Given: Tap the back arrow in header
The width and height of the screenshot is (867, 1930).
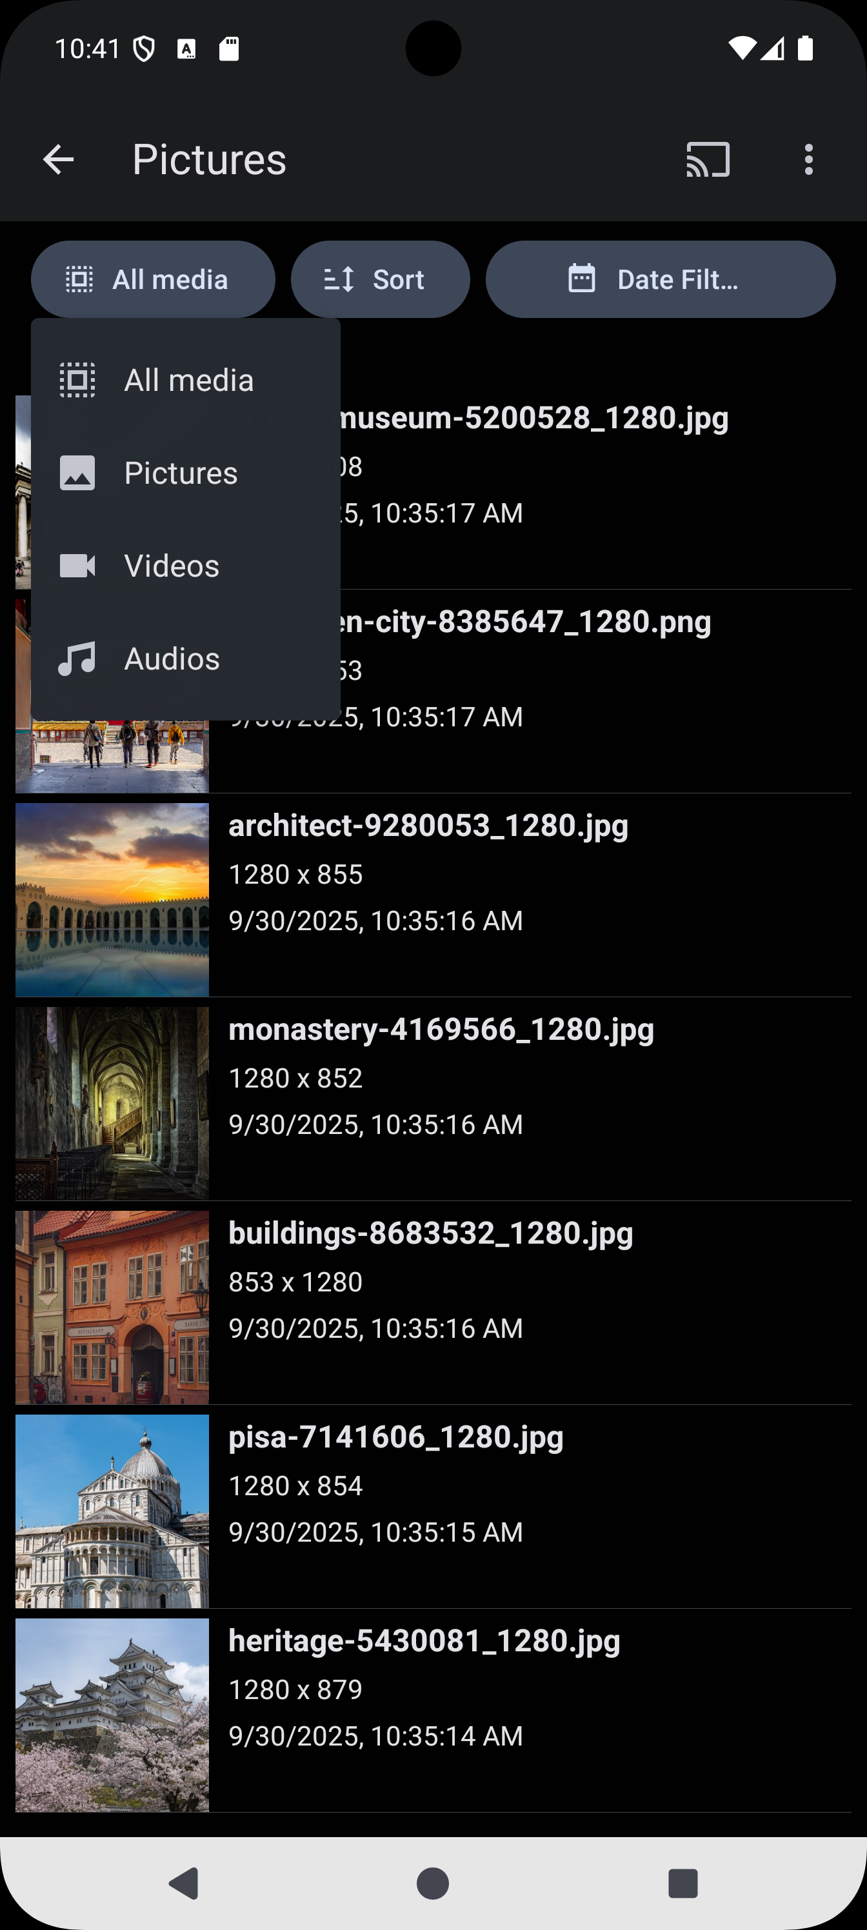Looking at the screenshot, I should pyautogui.click(x=59, y=159).
